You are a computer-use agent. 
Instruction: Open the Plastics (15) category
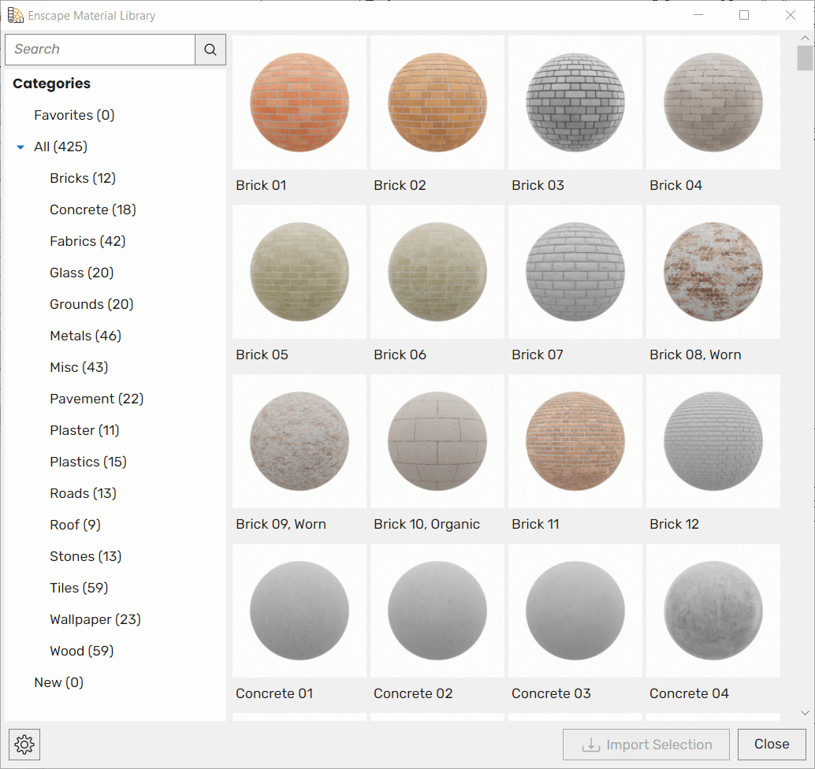pyautogui.click(x=88, y=462)
